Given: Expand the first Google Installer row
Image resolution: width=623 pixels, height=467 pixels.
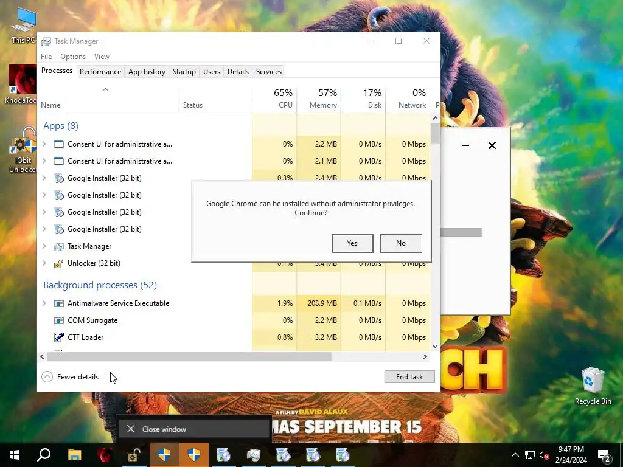Looking at the screenshot, I should tap(44, 178).
